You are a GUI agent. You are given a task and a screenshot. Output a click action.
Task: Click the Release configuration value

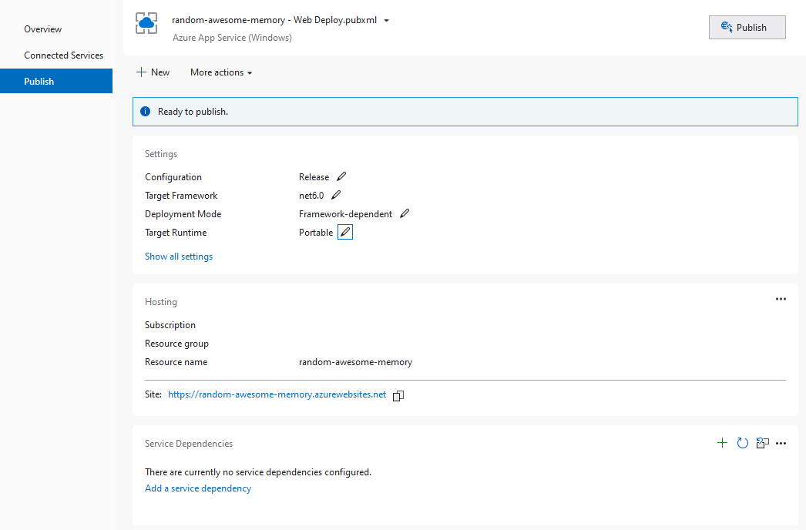tap(314, 177)
